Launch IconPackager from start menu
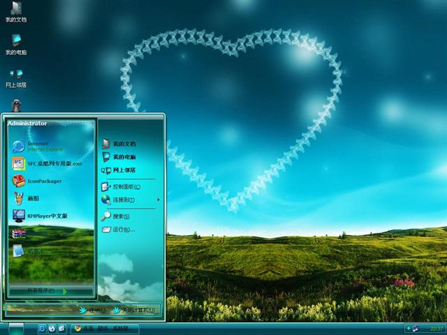447x335 pixels. pos(37,181)
